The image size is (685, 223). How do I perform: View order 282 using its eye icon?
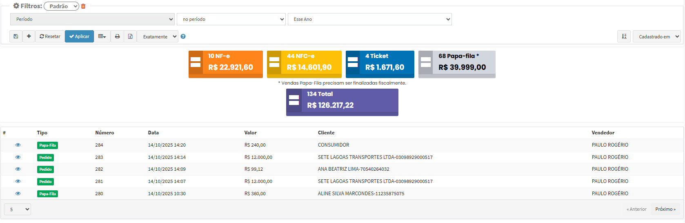(18, 169)
